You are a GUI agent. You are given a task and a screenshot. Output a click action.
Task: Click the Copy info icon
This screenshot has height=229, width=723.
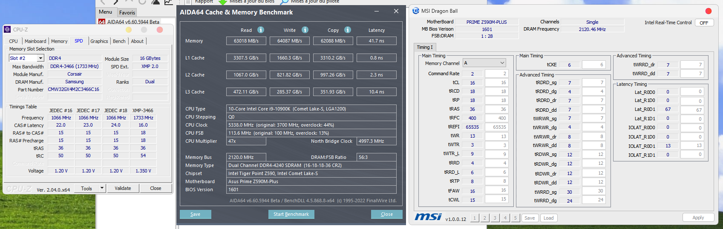(348, 30)
